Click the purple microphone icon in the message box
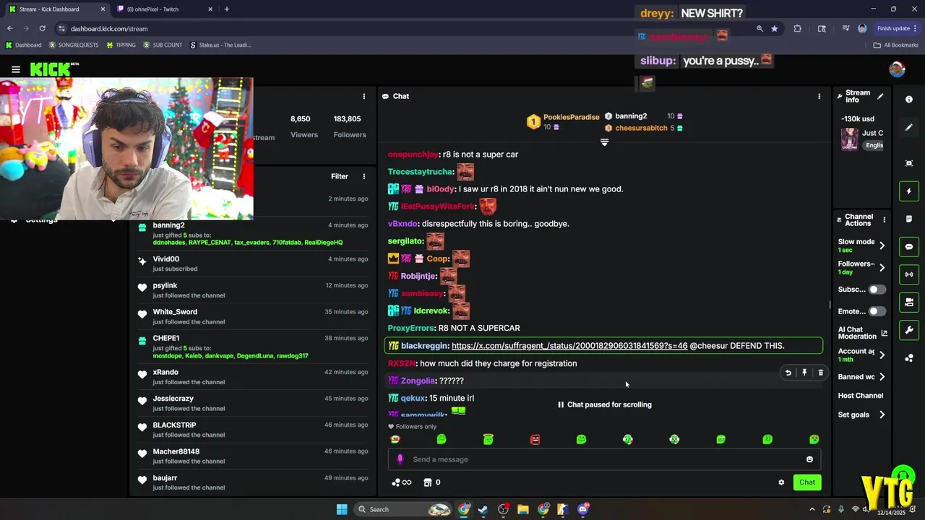Screen dimensions: 925x520 pyautogui.click(x=400, y=459)
